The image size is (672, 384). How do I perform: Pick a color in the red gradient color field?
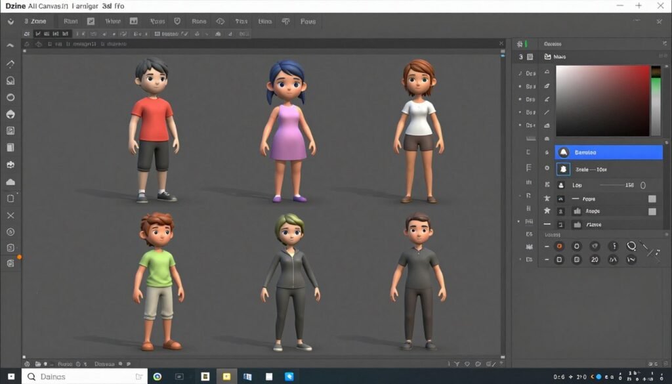602,100
